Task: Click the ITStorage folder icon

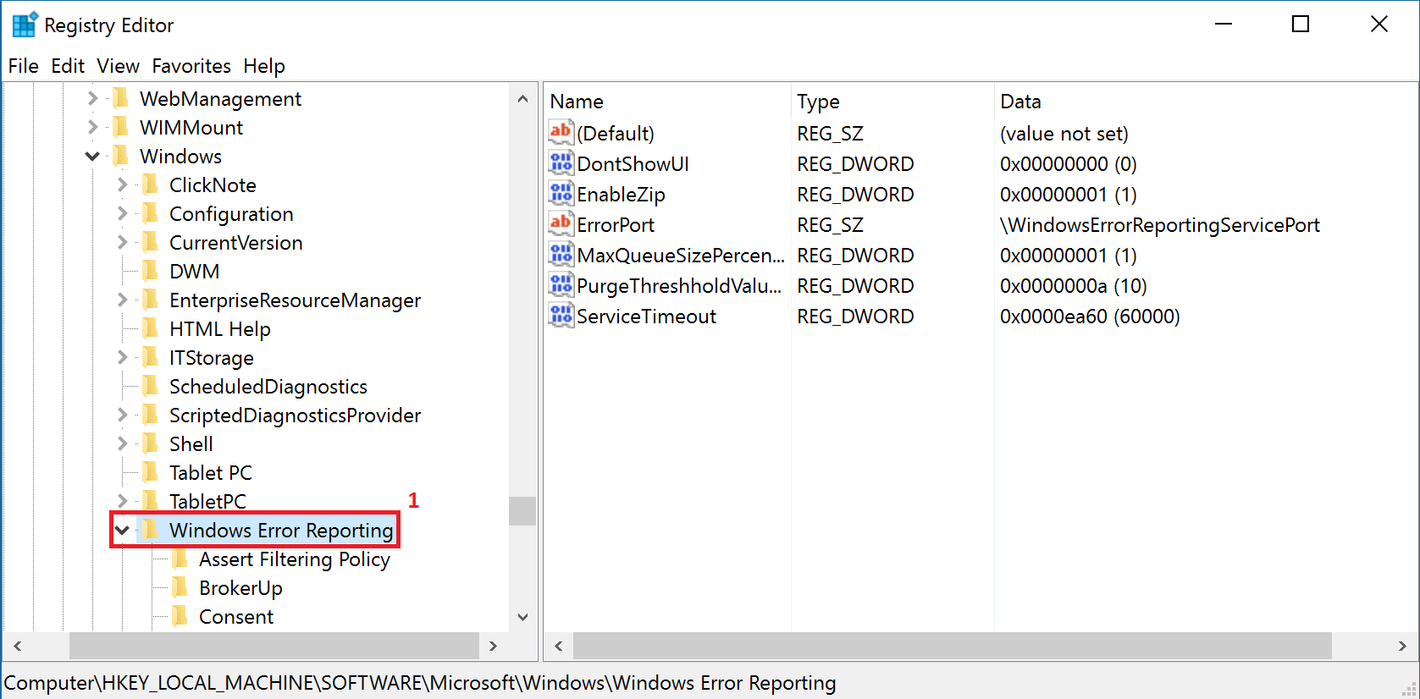Action: click(151, 357)
